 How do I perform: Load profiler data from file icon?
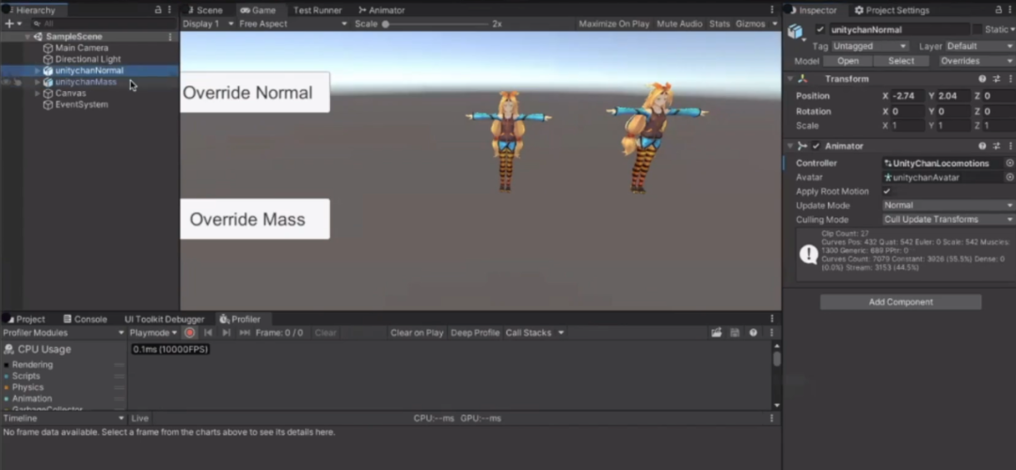click(x=716, y=333)
